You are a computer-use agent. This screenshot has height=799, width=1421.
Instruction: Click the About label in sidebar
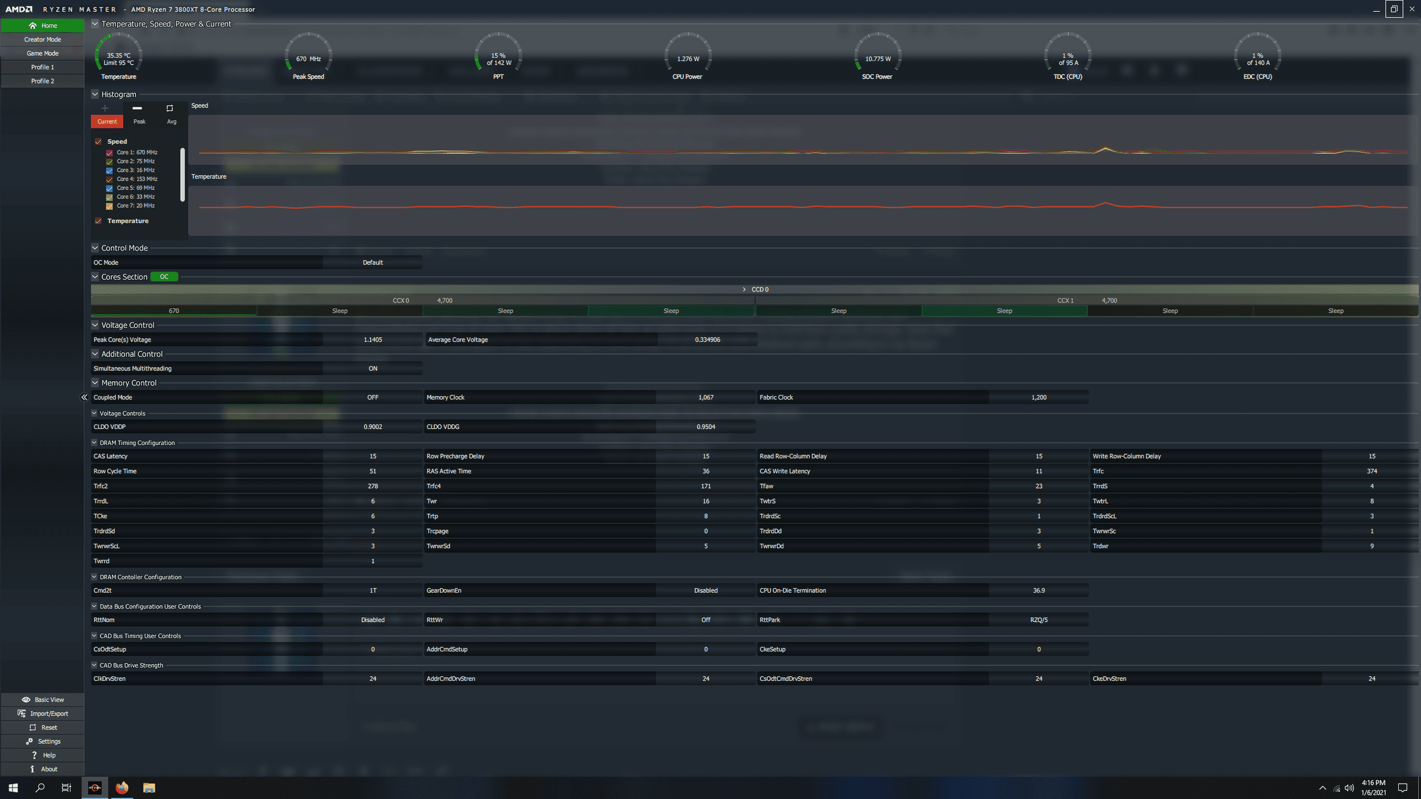coord(49,769)
